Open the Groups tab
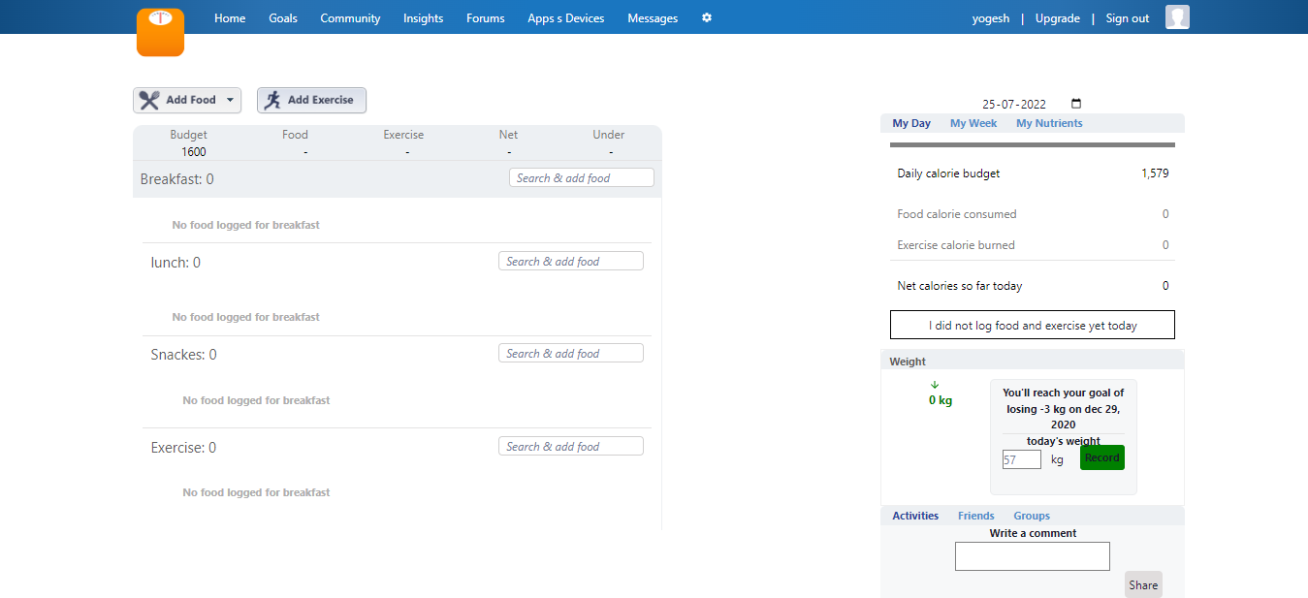Viewport: 1308px width, 598px height. tap(1032, 516)
